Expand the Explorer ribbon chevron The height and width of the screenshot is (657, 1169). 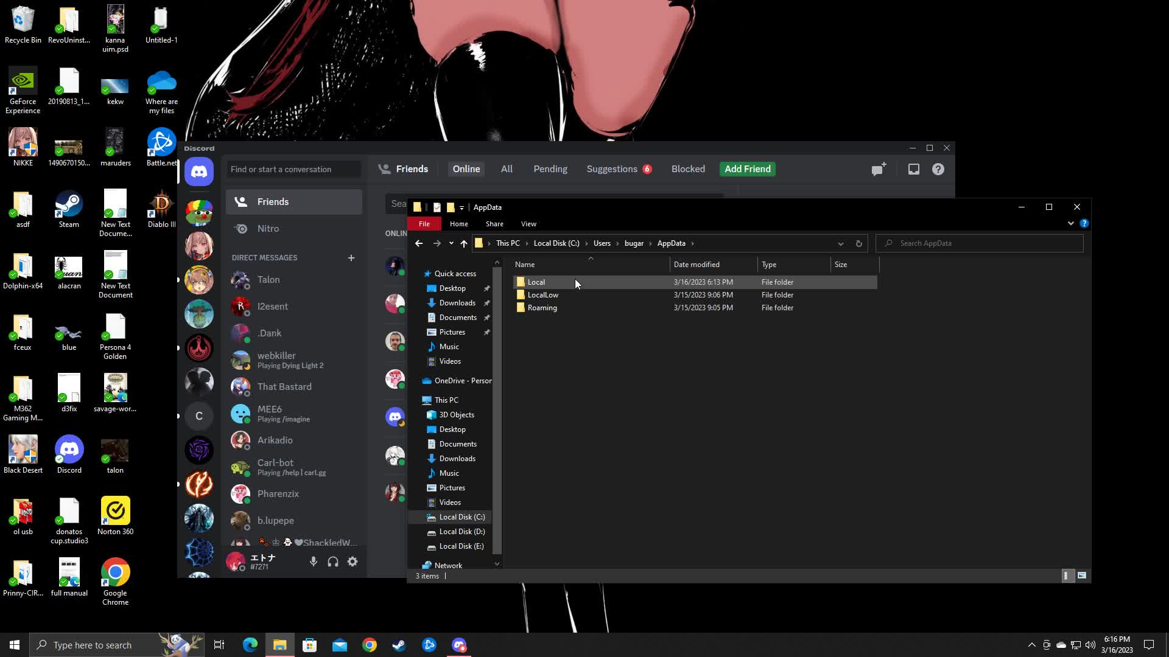coord(1071,224)
